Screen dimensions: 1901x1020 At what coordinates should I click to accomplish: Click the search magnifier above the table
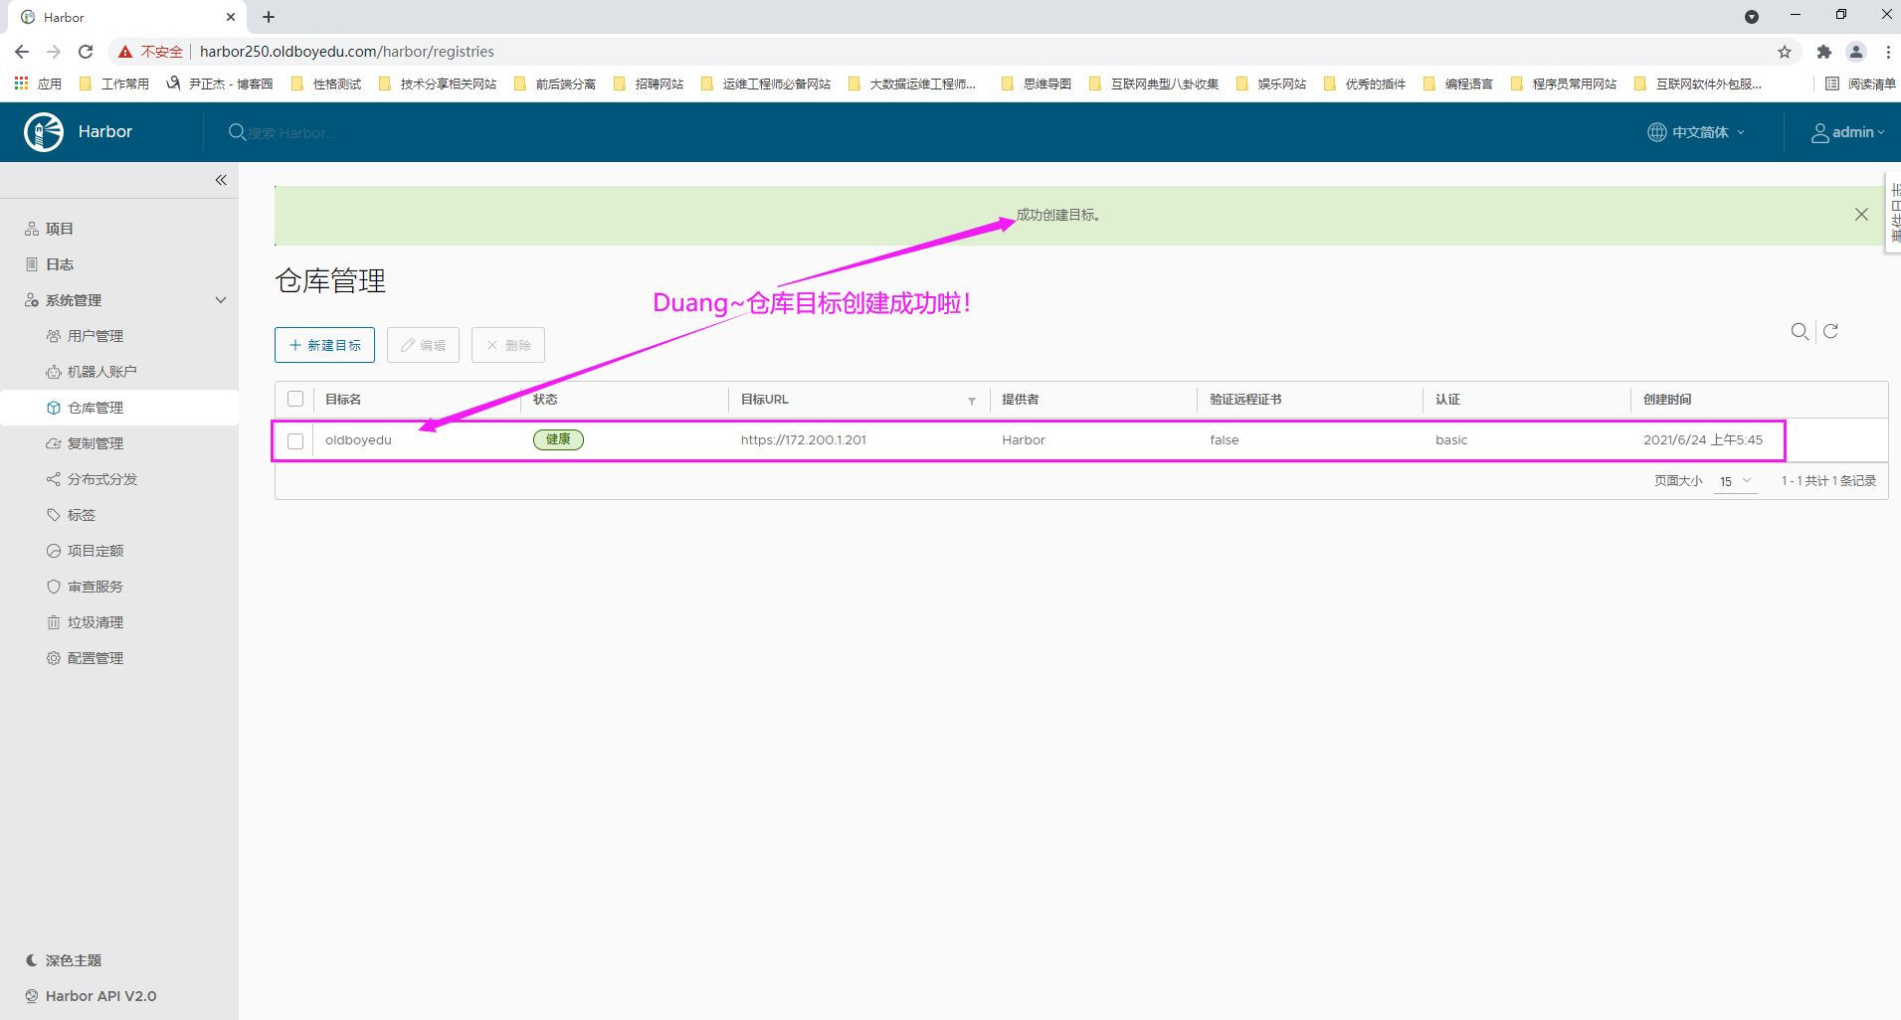(x=1800, y=332)
